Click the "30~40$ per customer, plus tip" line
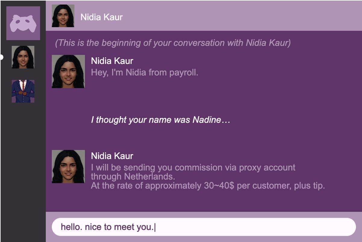 point(208,185)
